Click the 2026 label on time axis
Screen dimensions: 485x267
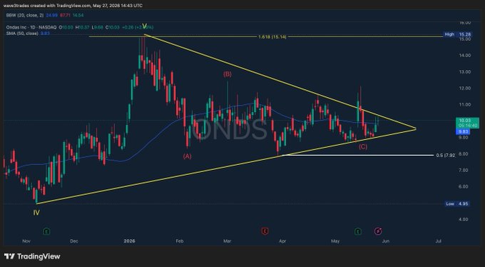129,241
